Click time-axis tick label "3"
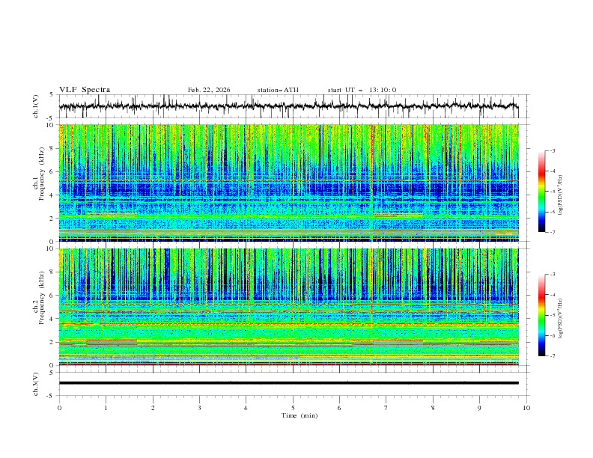593x458 pixels. tap(199, 408)
